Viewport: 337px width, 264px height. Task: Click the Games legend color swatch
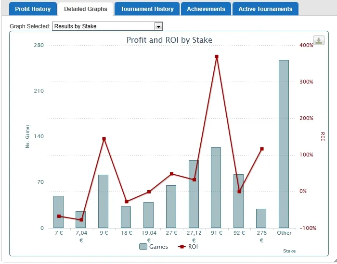143,247
